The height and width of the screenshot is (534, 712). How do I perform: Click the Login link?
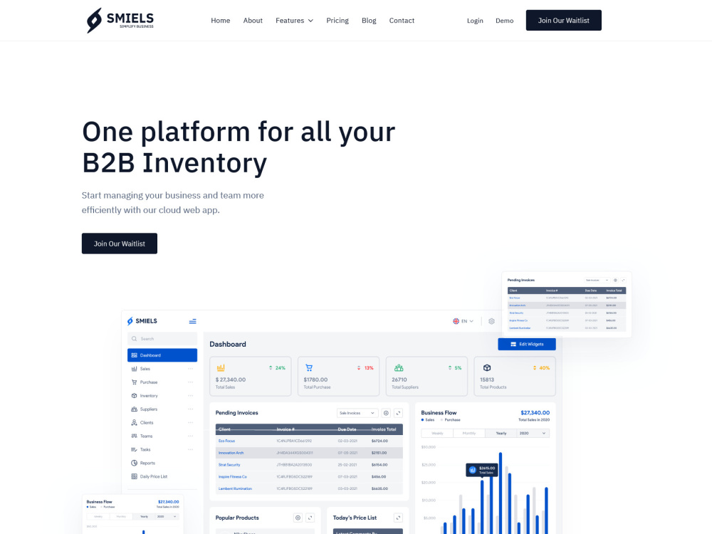tap(475, 21)
